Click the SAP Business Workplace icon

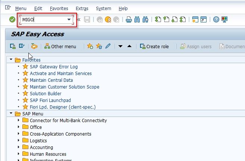(34, 46)
